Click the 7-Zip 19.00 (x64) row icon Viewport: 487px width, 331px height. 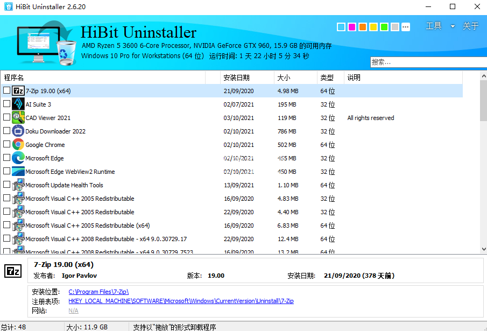coord(18,90)
